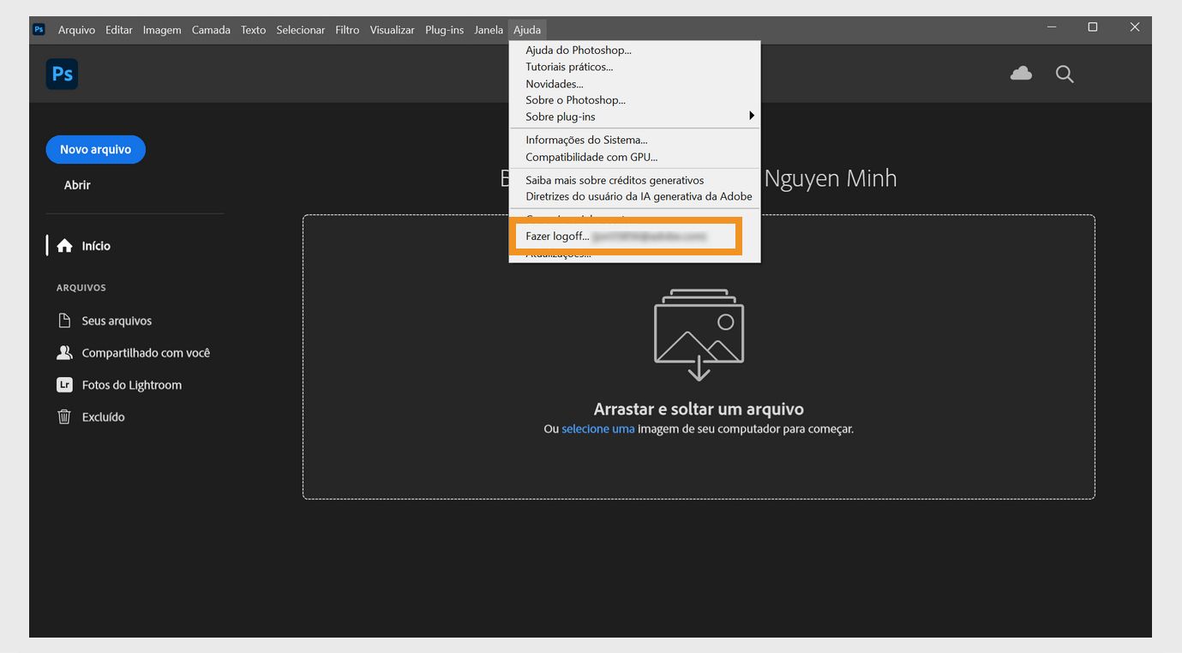Open the Camada menu
This screenshot has height=653, width=1182.
211,30
